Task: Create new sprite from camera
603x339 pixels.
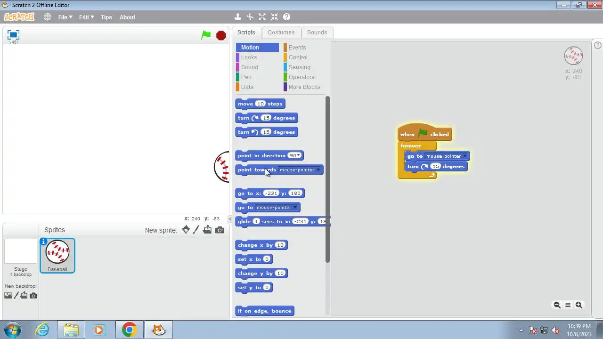Action: point(220,230)
